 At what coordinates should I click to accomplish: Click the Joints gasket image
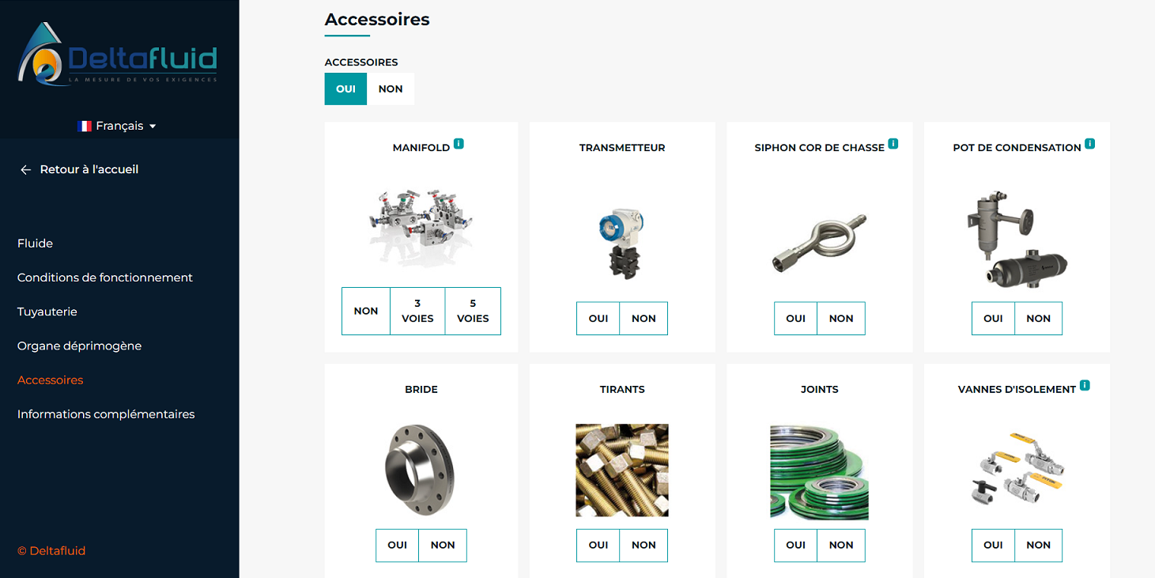coord(819,472)
